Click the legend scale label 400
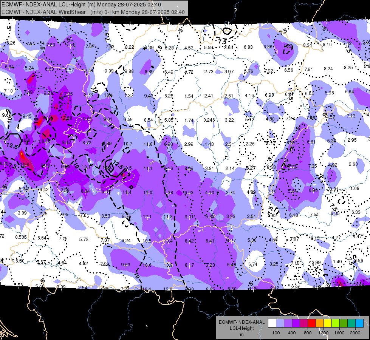The image size is (370, 340). [292, 333]
